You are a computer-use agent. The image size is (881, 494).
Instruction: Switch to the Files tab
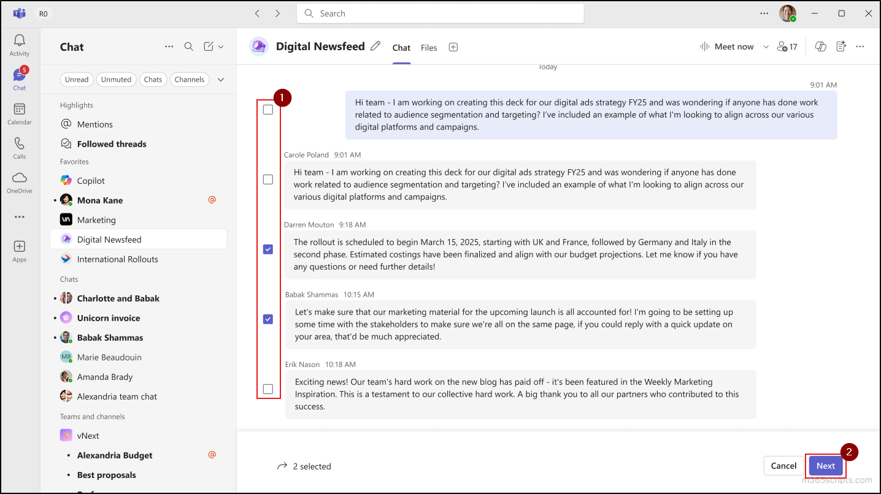pos(429,47)
